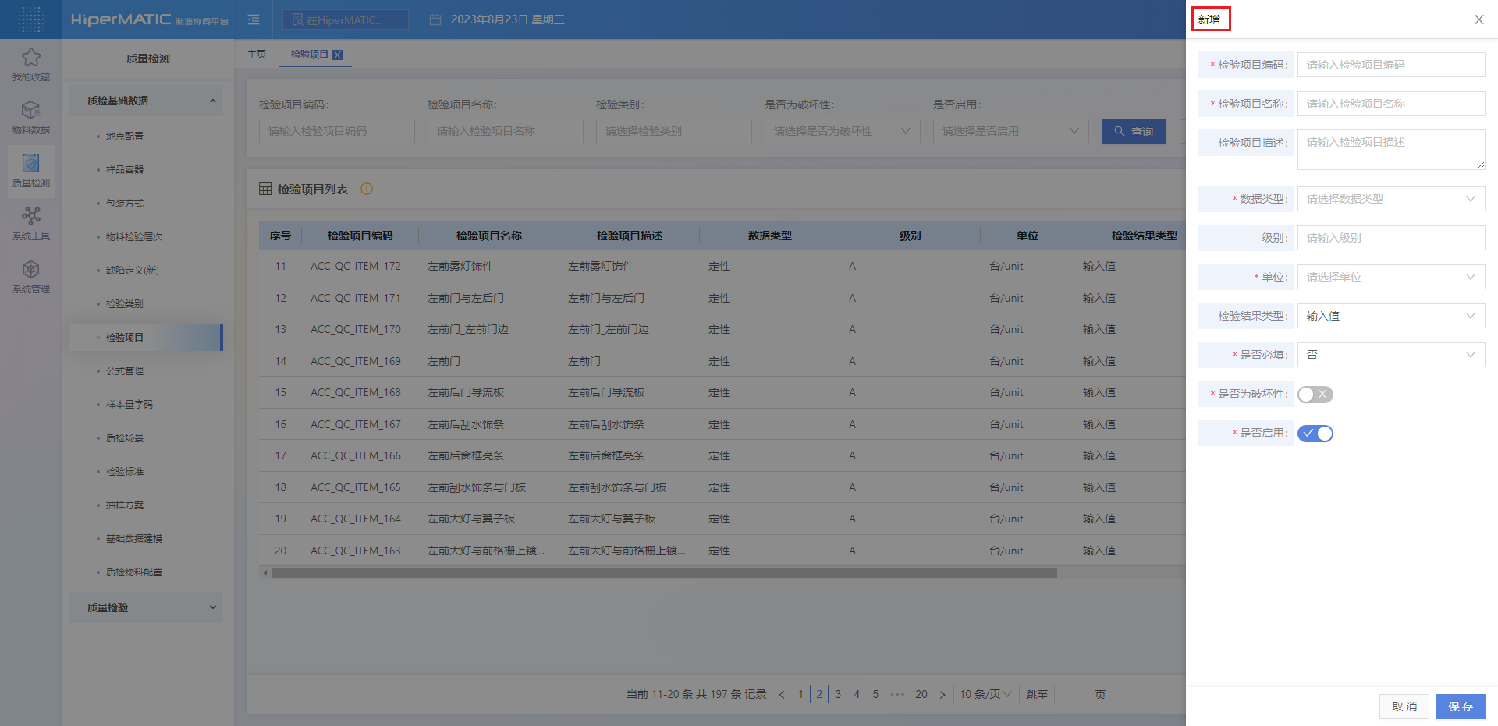Click the table grid icon of list title
This screenshot has width=1498, height=726.
[265, 189]
